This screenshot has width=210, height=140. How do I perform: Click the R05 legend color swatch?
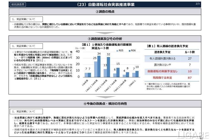click(x=117, y=51)
